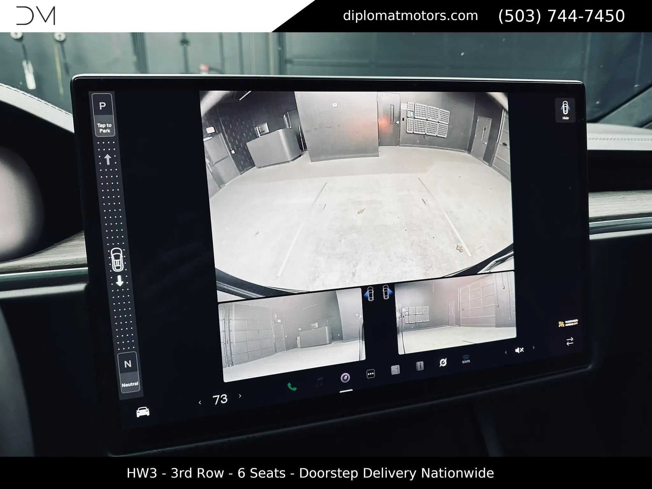Open vehicle controls car icon
This screenshot has height=489, width=652.
pyautogui.click(x=143, y=412)
